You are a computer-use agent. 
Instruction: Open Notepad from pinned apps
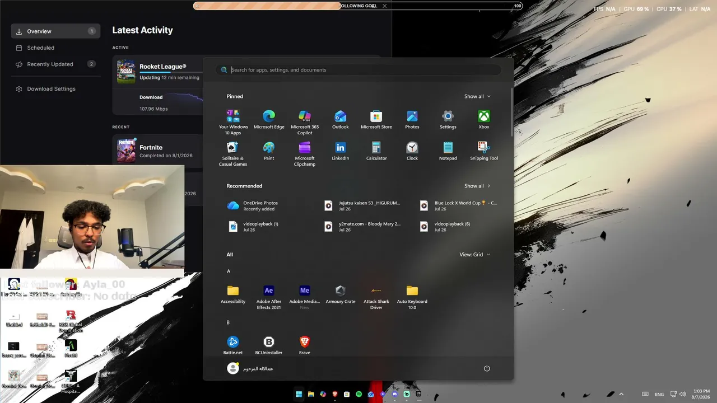448,151
